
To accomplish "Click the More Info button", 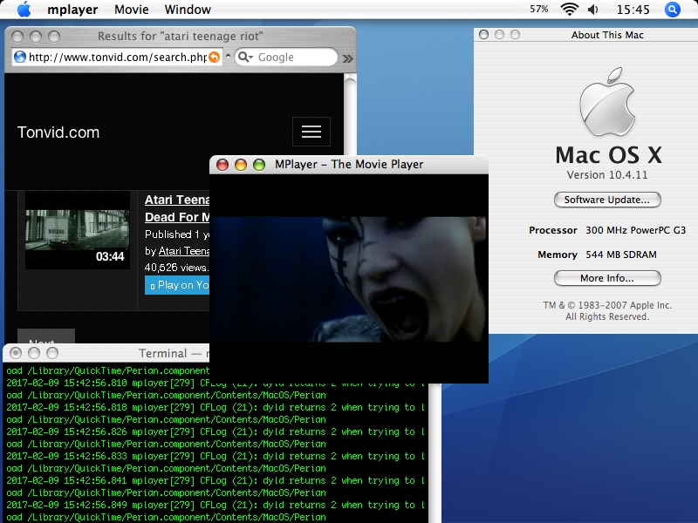I will click(607, 278).
